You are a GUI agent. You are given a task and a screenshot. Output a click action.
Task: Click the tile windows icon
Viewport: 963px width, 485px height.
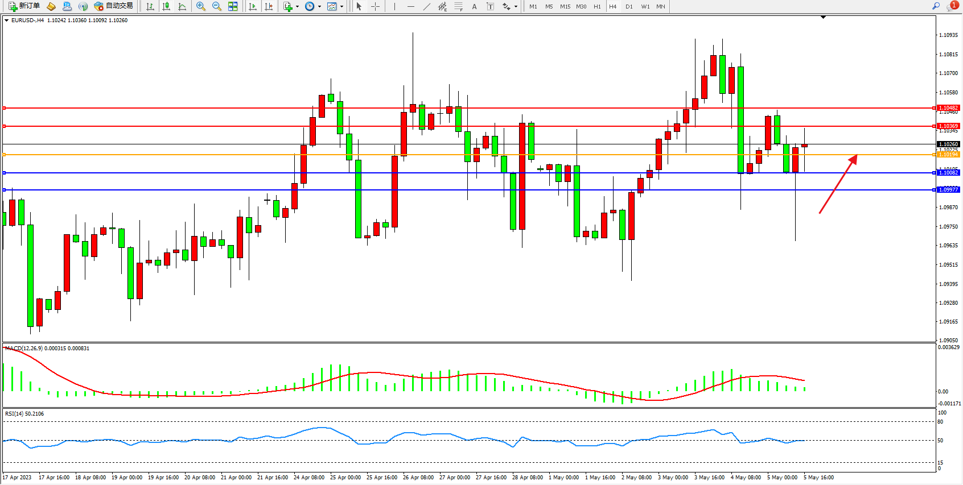[233, 6]
